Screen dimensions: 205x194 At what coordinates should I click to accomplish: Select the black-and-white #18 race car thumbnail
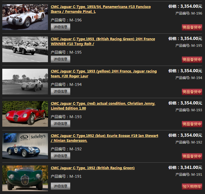(25, 49)
